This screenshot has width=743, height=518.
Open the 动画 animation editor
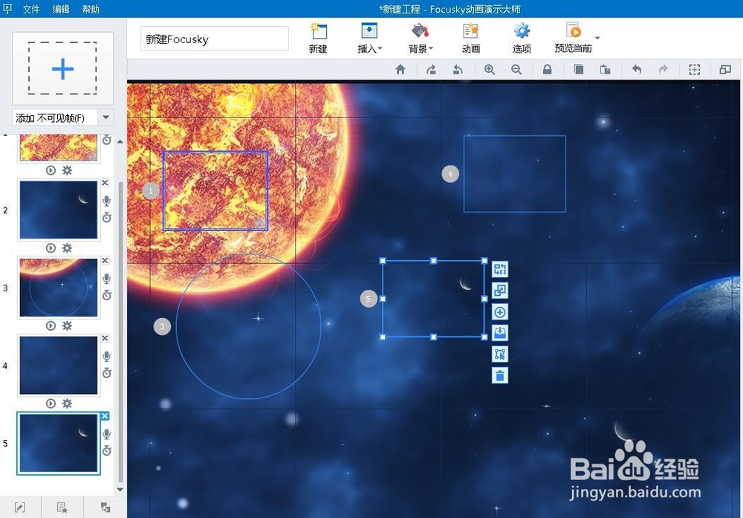coord(471,38)
